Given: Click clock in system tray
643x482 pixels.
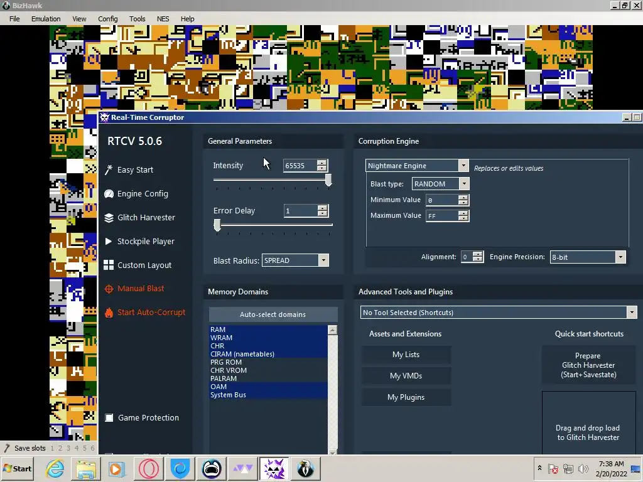Looking at the screenshot, I should click(x=611, y=469).
